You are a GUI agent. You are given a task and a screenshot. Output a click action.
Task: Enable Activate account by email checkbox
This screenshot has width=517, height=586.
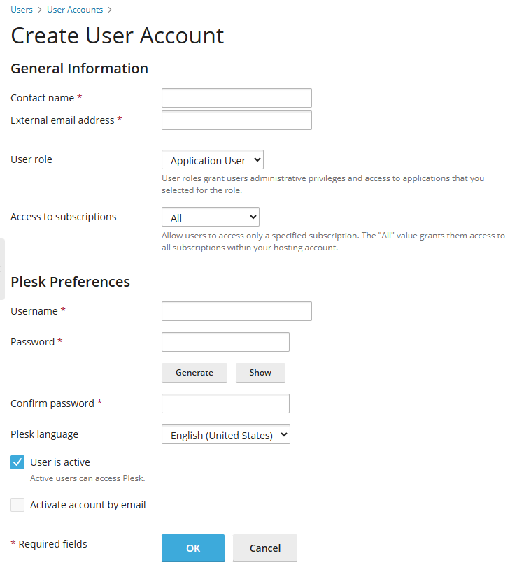coord(17,505)
